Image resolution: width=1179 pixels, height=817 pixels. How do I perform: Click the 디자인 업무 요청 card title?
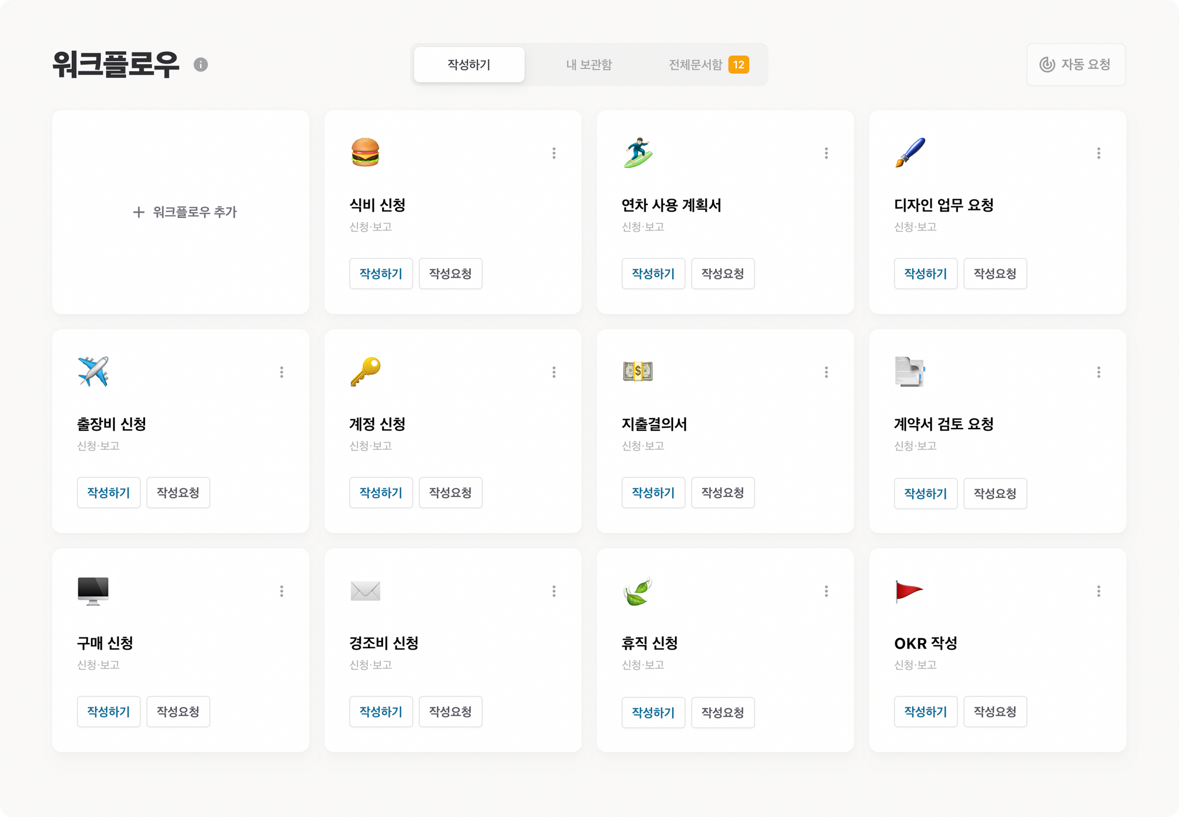[944, 205]
